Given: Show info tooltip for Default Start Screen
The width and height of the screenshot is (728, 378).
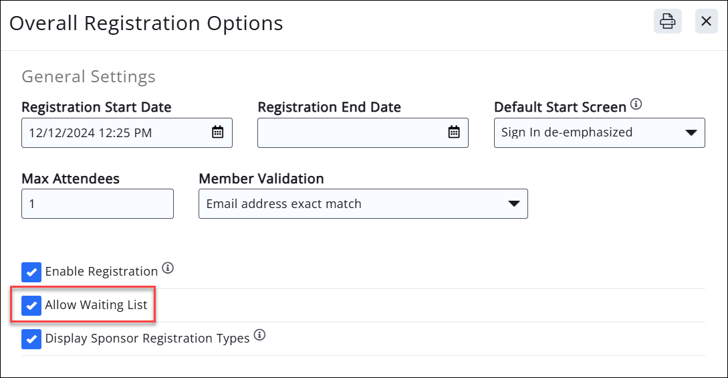Looking at the screenshot, I should pyautogui.click(x=636, y=105).
